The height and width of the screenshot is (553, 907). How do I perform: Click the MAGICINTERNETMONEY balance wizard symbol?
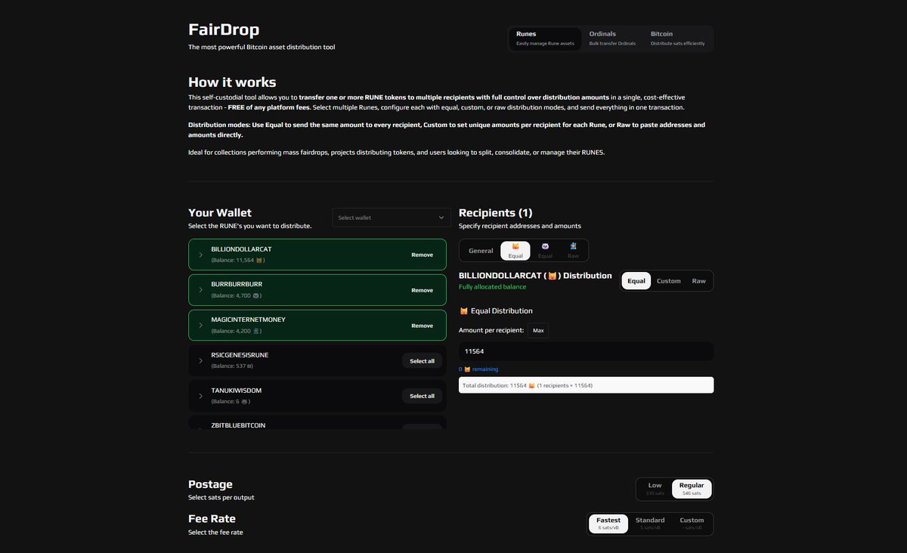click(256, 331)
